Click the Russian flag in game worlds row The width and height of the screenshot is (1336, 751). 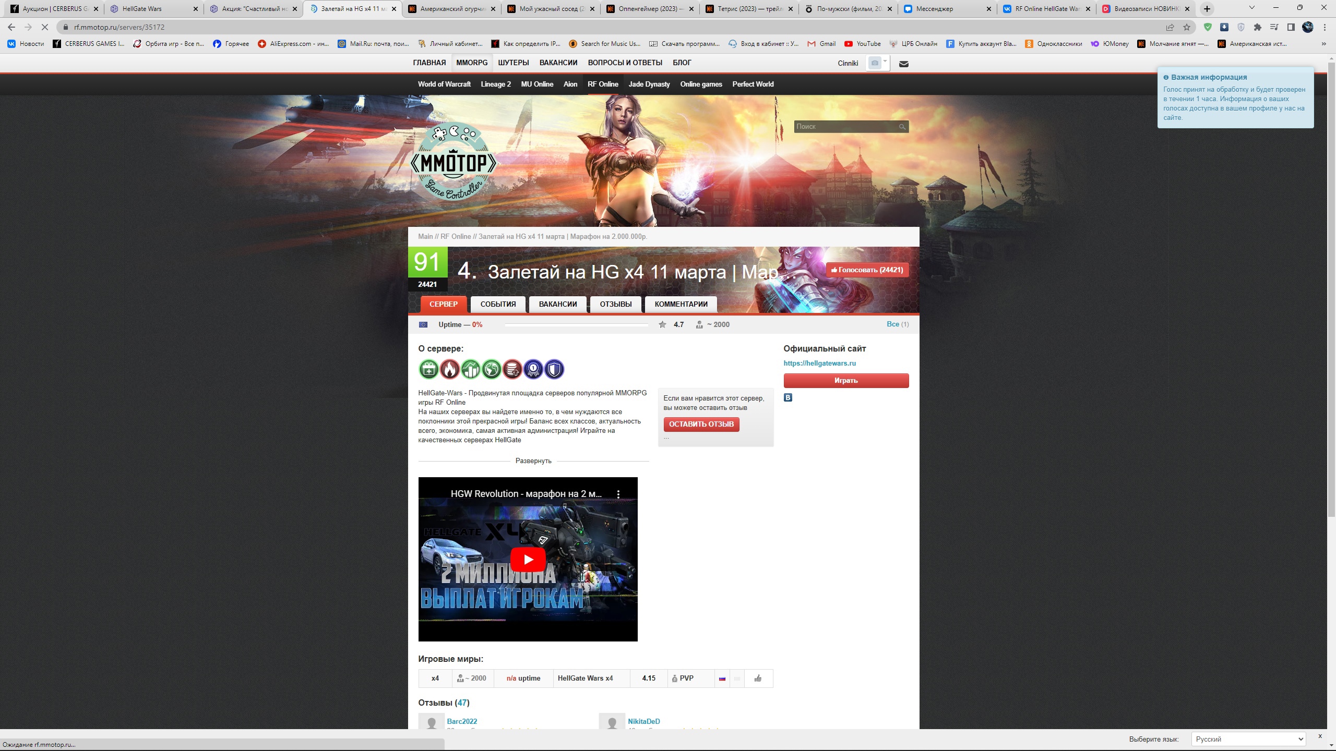[722, 679]
